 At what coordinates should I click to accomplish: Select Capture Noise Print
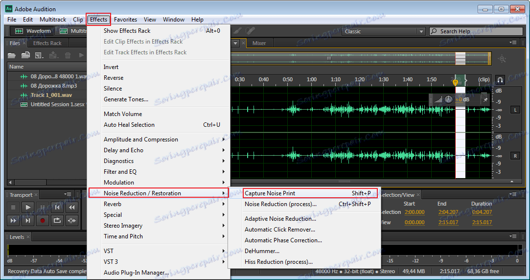(310, 193)
